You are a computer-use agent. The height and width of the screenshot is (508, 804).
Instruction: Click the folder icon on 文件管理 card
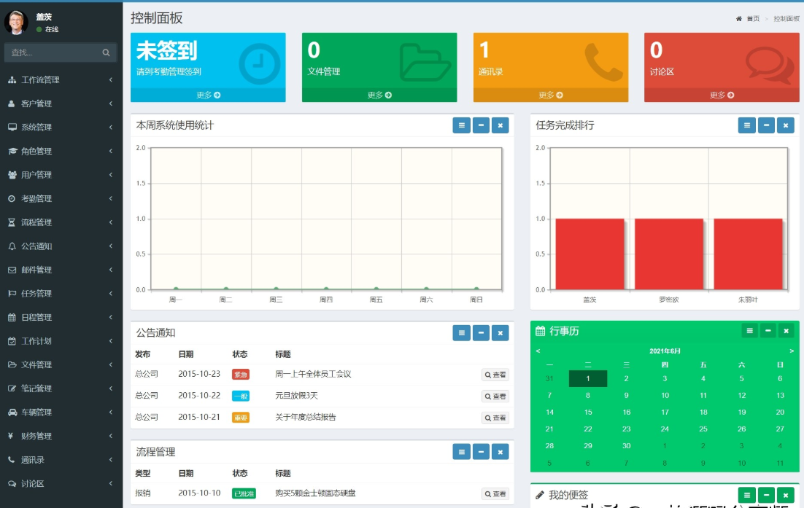[425, 63]
